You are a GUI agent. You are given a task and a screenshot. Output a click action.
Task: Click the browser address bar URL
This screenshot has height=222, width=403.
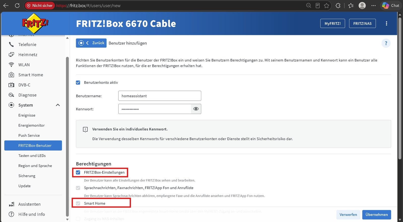(88, 6)
